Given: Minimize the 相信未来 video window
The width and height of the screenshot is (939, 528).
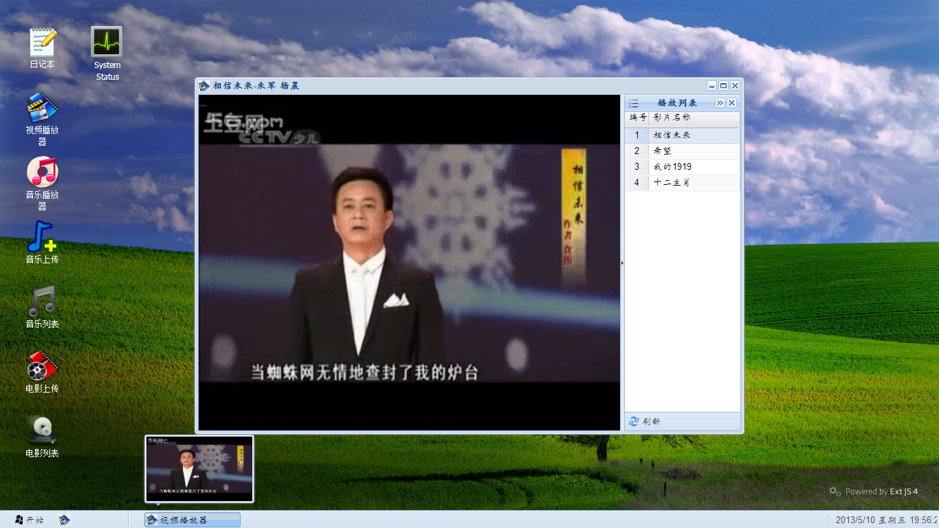Looking at the screenshot, I should tap(711, 86).
